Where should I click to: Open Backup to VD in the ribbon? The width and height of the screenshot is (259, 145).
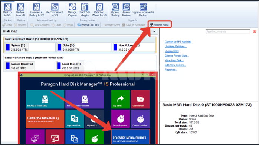[x=7, y=10]
